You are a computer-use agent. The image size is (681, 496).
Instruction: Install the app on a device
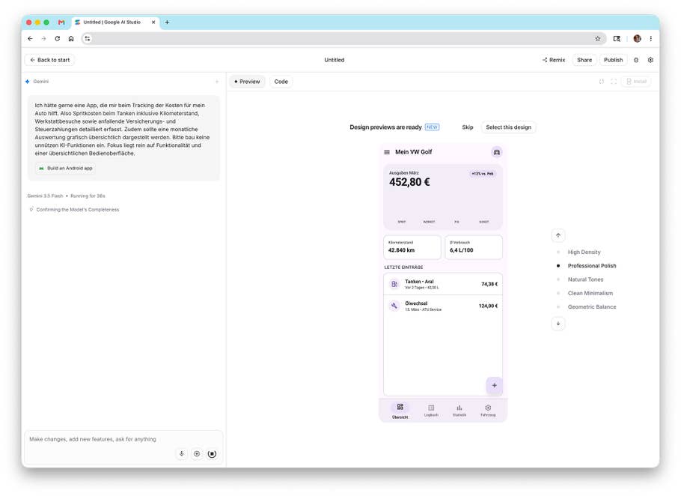click(x=636, y=82)
